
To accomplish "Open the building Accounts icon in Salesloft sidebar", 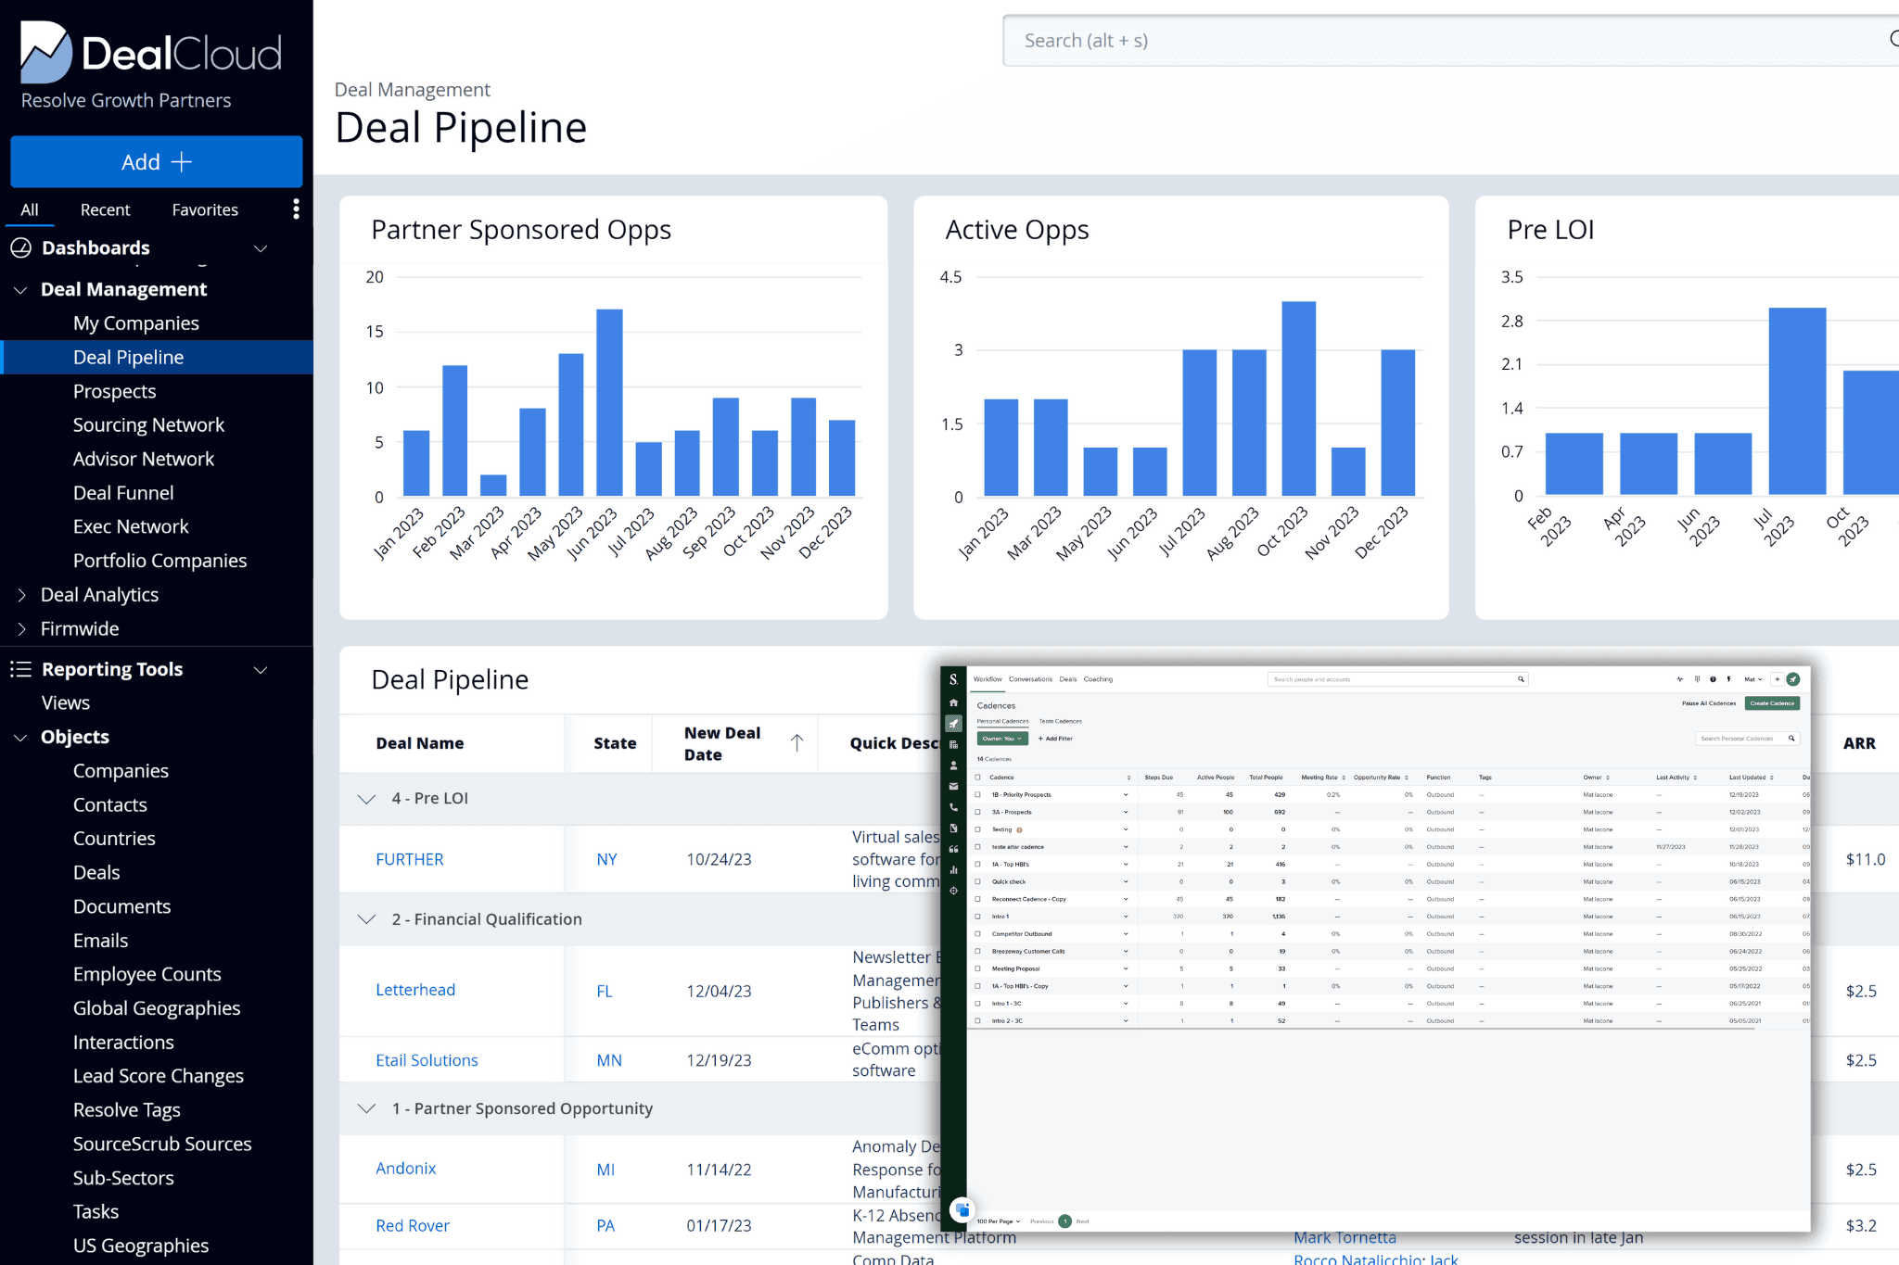I will (953, 745).
